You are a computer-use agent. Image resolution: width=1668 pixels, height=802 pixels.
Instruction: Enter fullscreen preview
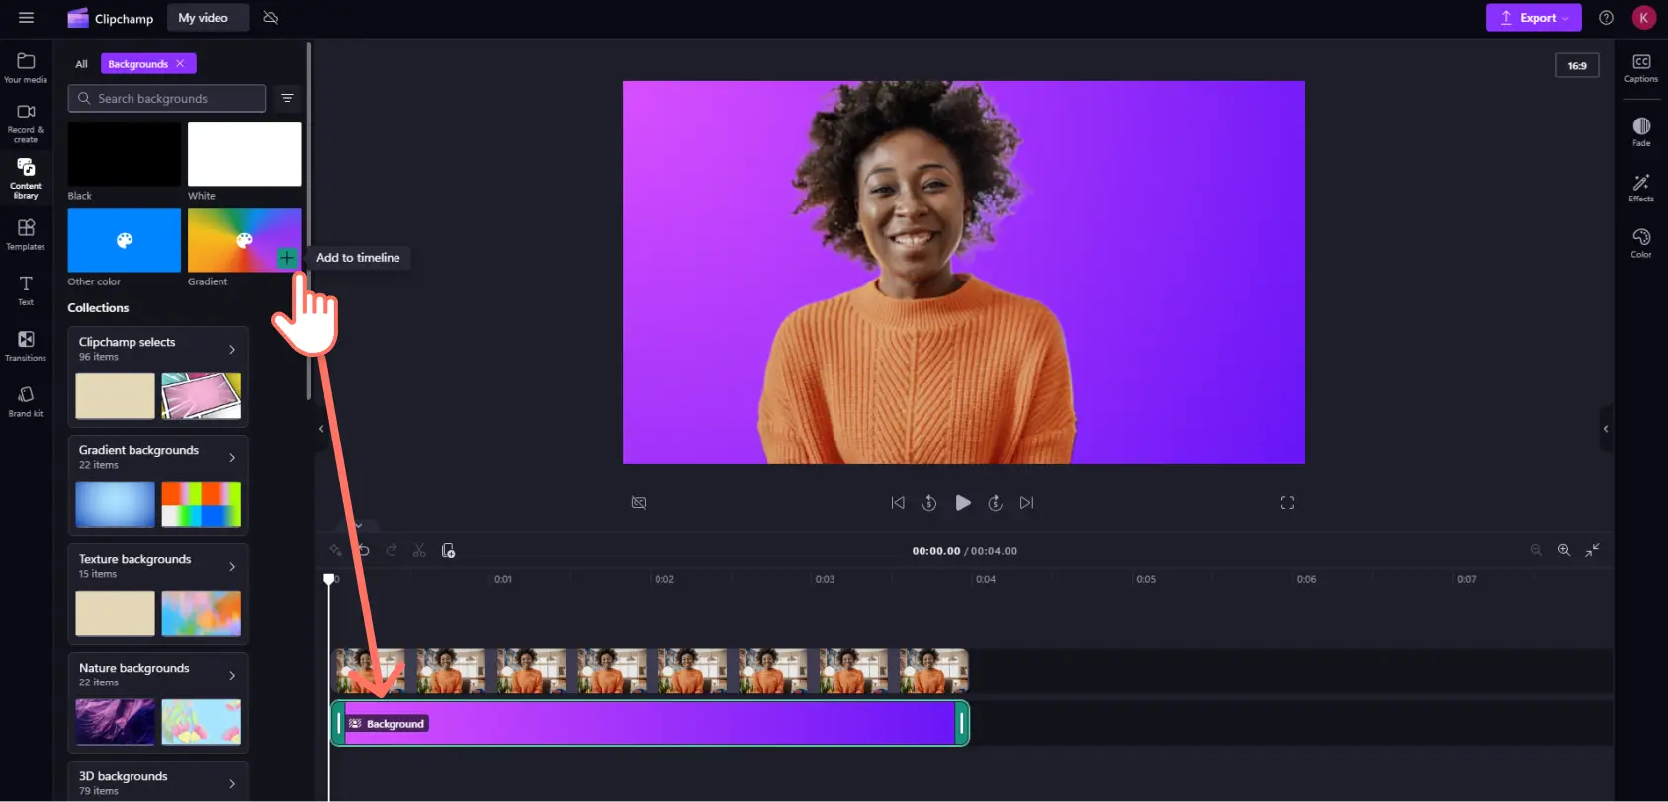click(x=1287, y=503)
